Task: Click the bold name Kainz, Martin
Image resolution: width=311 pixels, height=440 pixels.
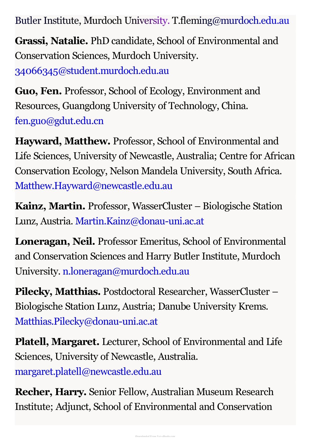Action: coord(50,206)
